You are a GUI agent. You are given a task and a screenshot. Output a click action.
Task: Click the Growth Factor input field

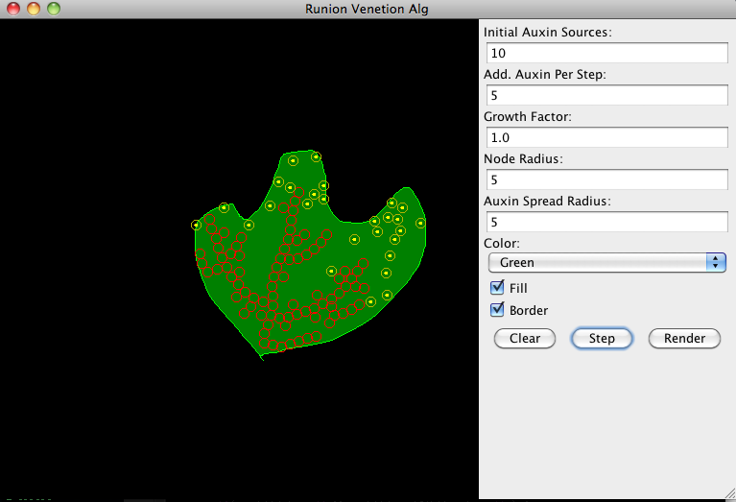[606, 137]
